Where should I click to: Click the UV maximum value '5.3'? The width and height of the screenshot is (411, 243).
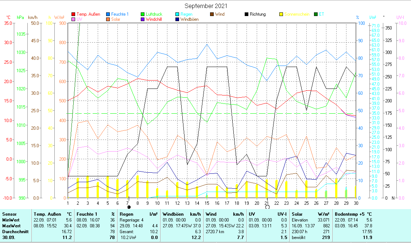click(x=284, y=226)
